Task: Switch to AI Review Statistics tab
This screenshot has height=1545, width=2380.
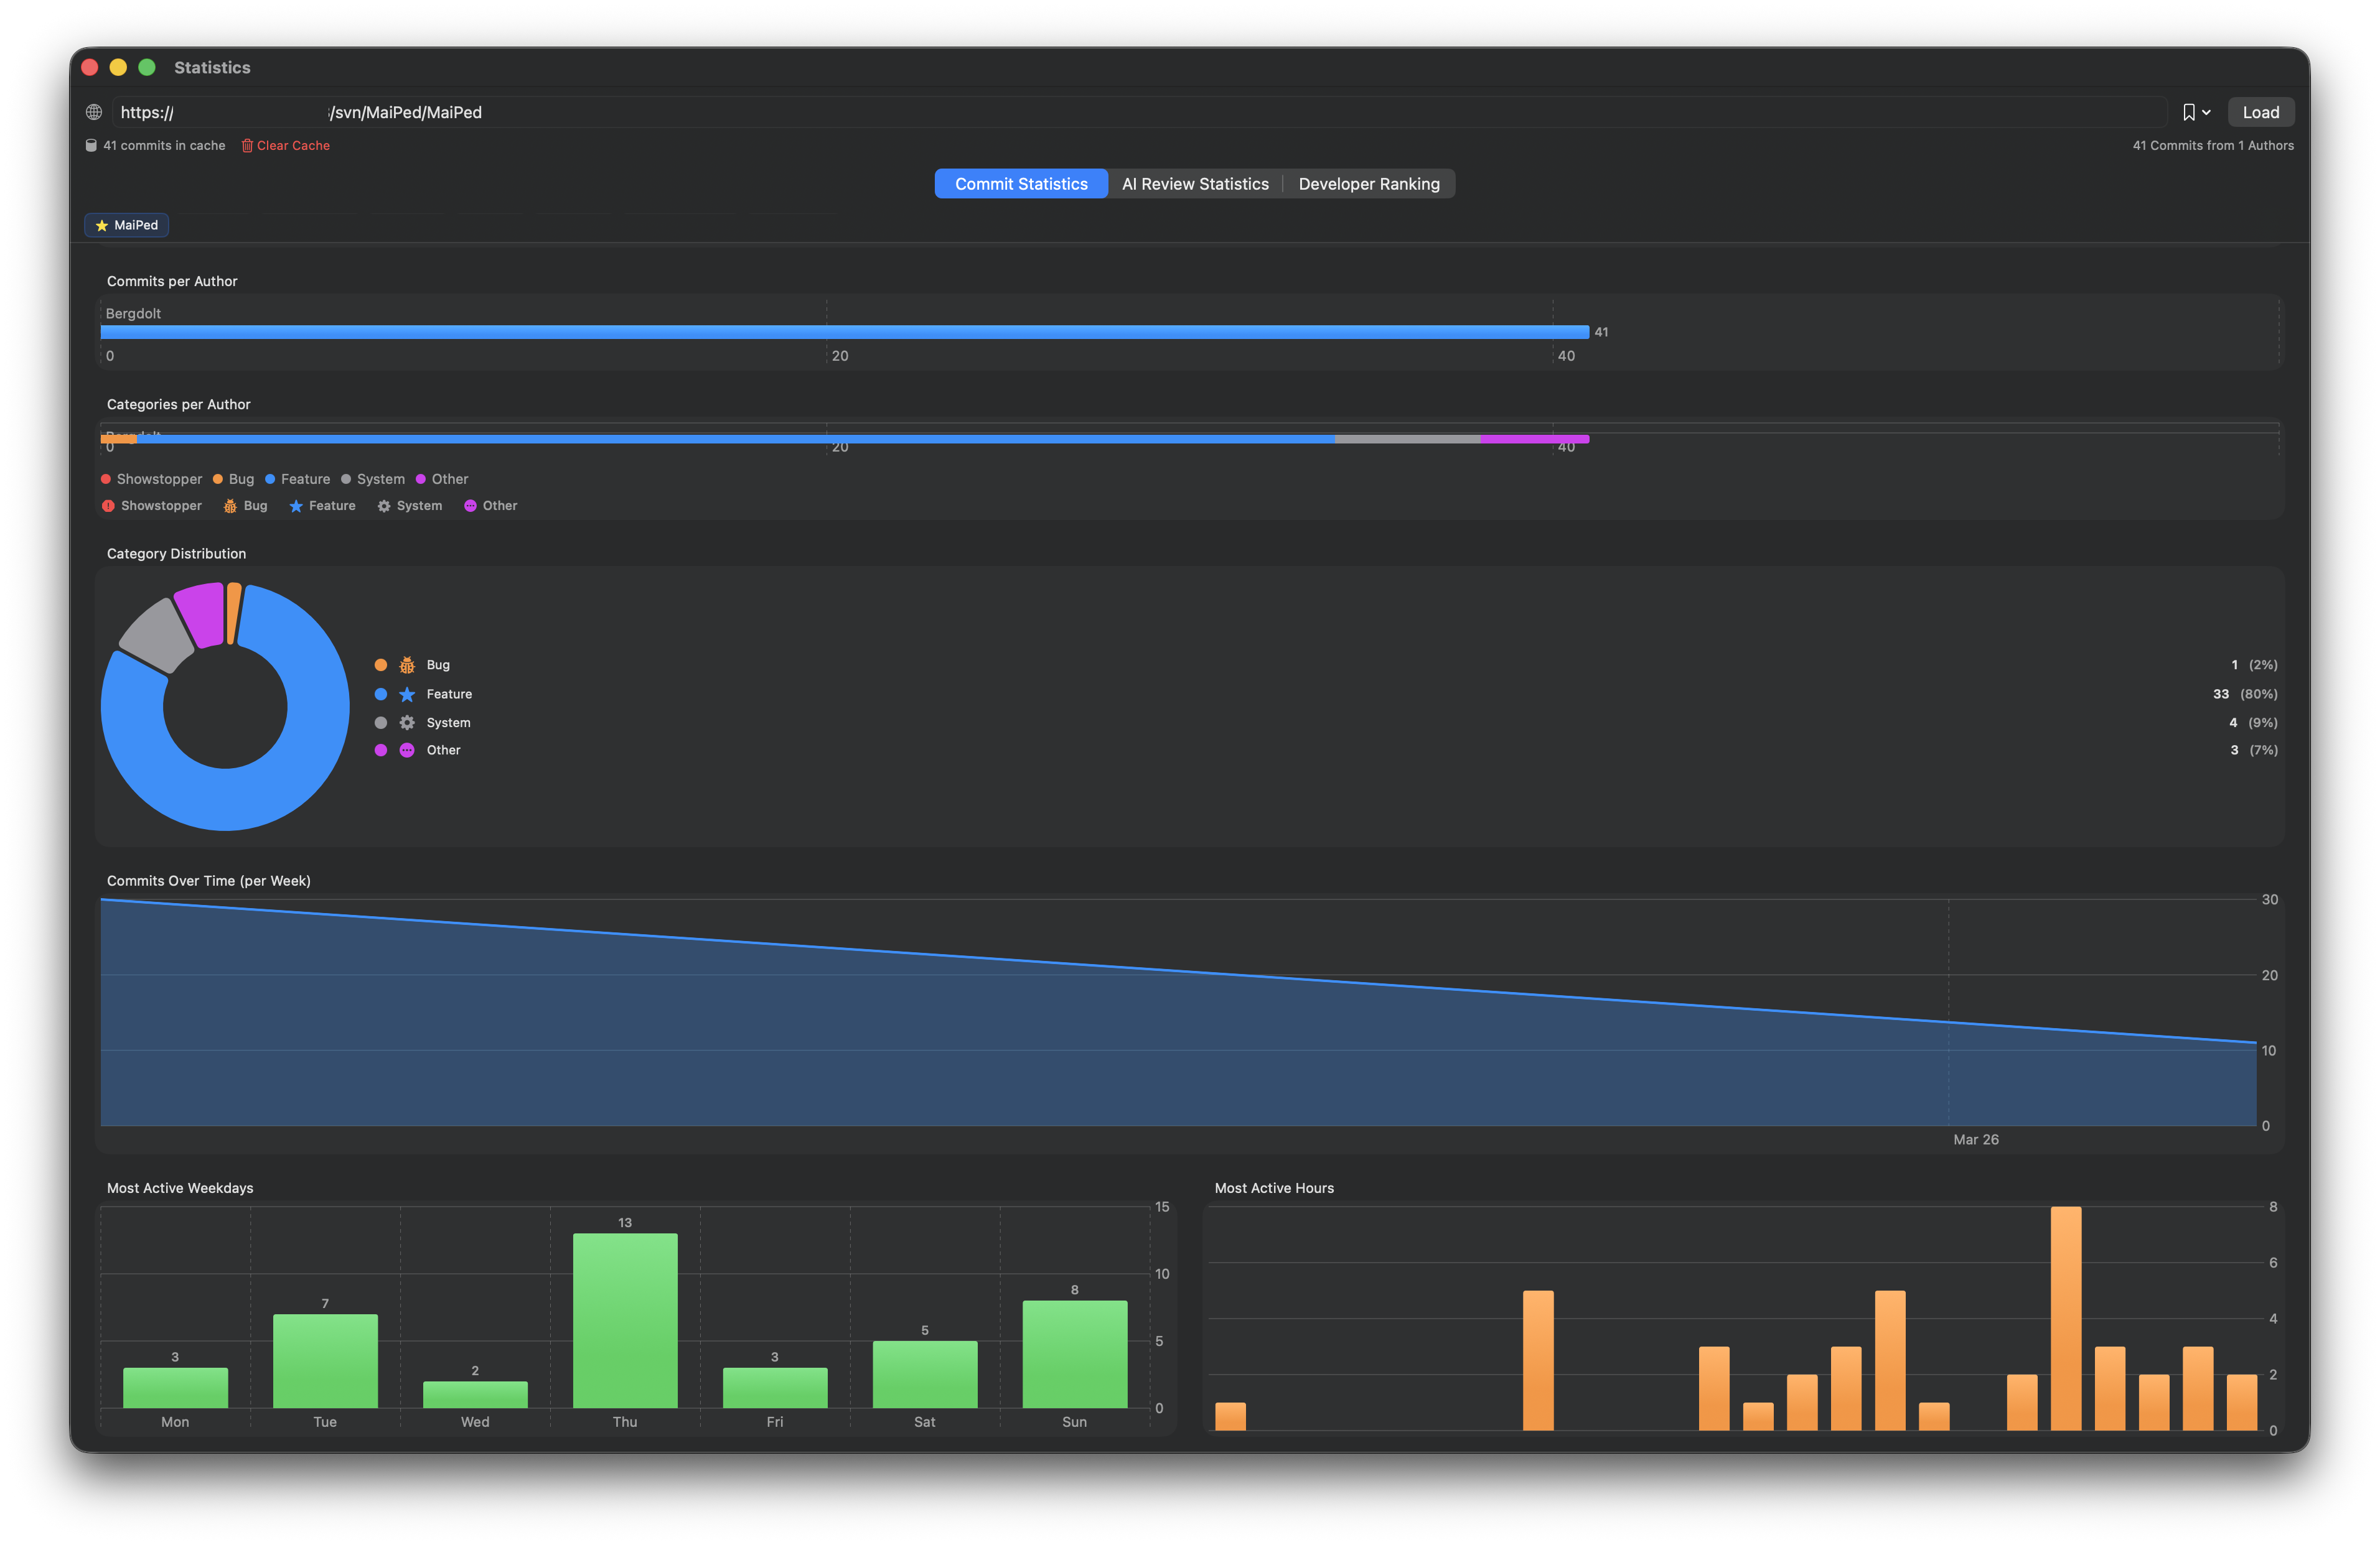Action: click(1195, 184)
